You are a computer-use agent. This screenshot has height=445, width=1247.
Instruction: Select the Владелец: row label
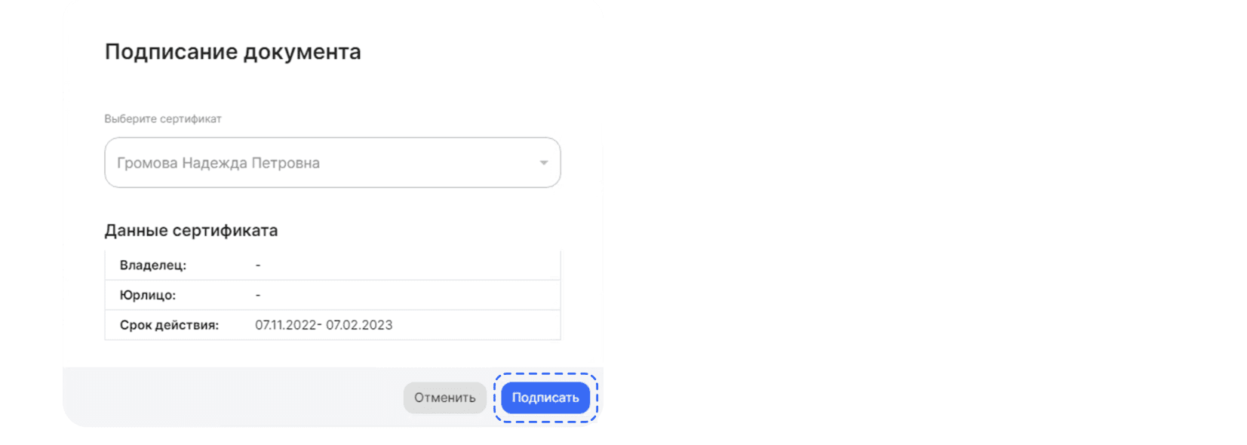pyautogui.click(x=153, y=265)
